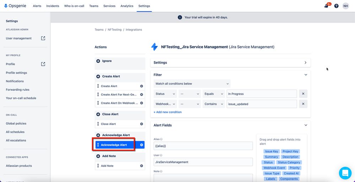Open Atlassian products in sidebar
355x182 pixels.
pyautogui.click(x=19, y=166)
